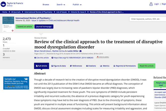
Task: Open the journal cover thumbnail
Action: pyautogui.click(x=8, y=24)
